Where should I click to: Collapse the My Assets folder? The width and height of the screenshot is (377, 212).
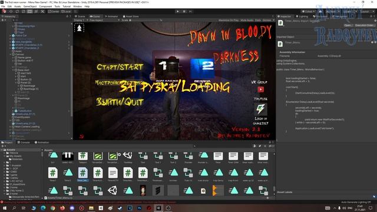pyautogui.click(x=5, y=156)
